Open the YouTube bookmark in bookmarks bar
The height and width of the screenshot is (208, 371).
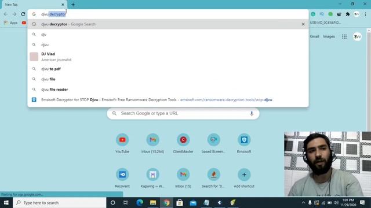24,23
